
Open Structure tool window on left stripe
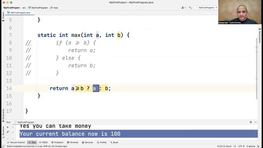coord(3,132)
